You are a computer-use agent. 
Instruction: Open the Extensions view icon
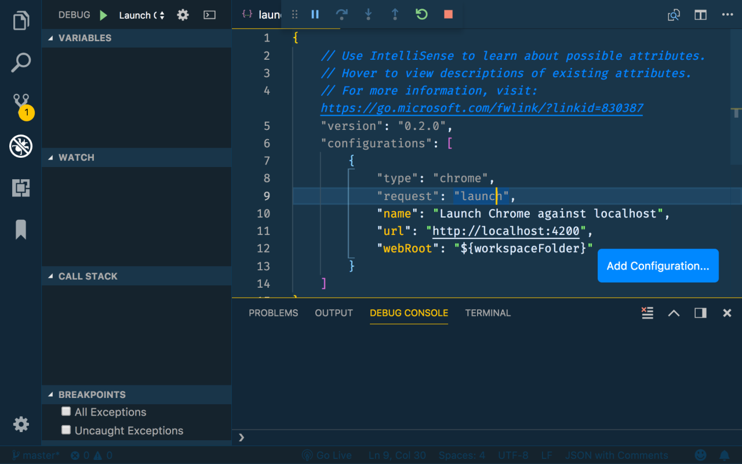tap(21, 188)
